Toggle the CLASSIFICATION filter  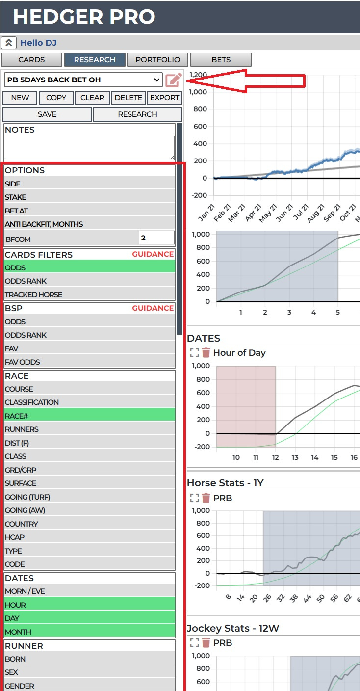(90, 402)
